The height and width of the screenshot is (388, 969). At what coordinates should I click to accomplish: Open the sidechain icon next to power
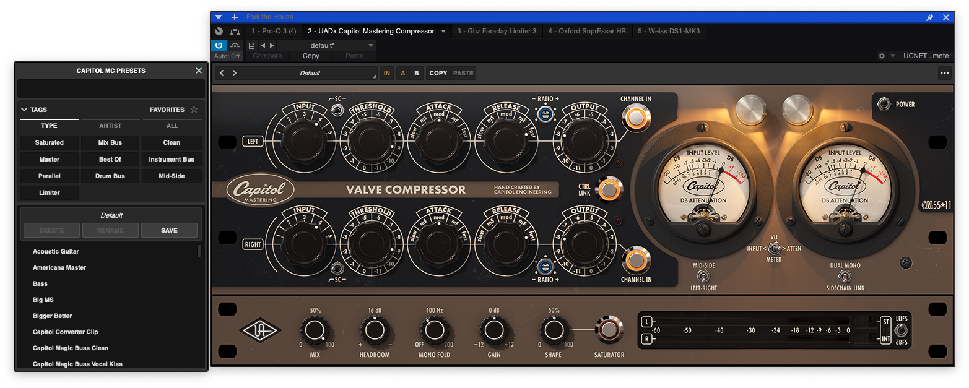[x=235, y=45]
